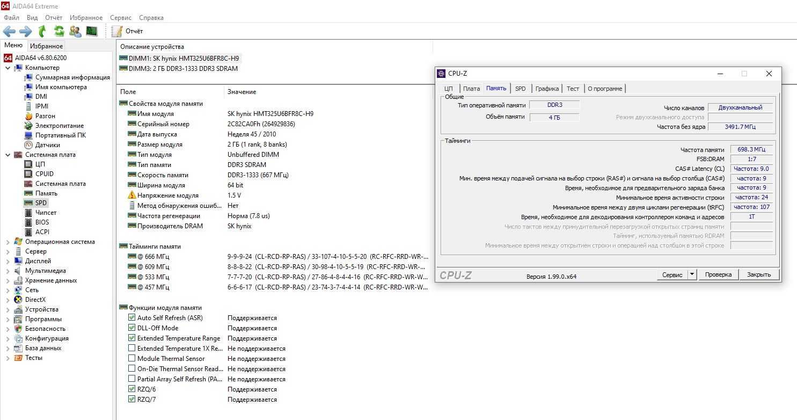Viewport: 797px width, 420px height.
Task: Click the Безопасность shield icon
Action: click(18, 329)
